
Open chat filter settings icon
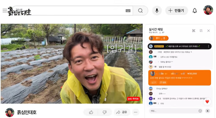[x=201, y=30]
